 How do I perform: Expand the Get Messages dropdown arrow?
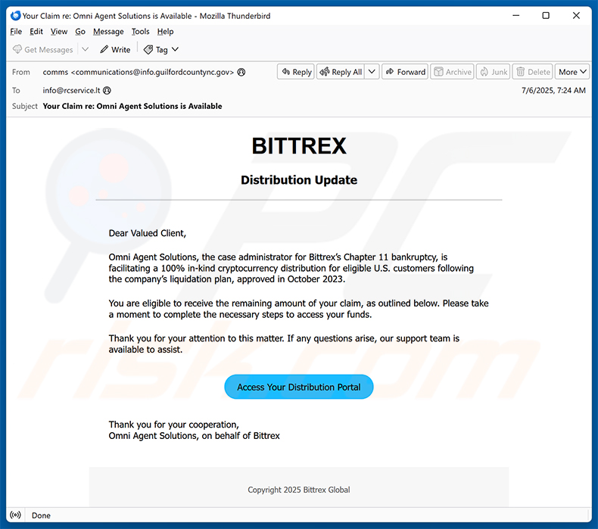click(85, 50)
